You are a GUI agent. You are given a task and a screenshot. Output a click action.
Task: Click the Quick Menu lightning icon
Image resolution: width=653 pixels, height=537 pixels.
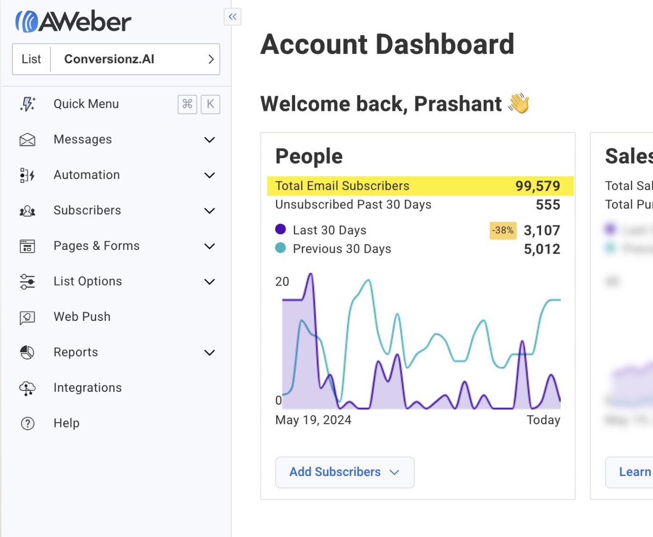(27, 104)
